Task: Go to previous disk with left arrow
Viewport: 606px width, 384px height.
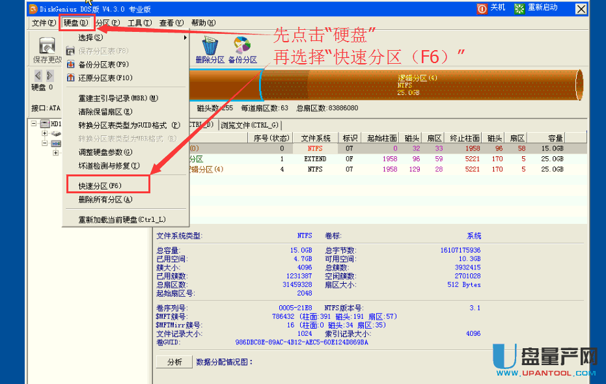Action: (x=38, y=75)
